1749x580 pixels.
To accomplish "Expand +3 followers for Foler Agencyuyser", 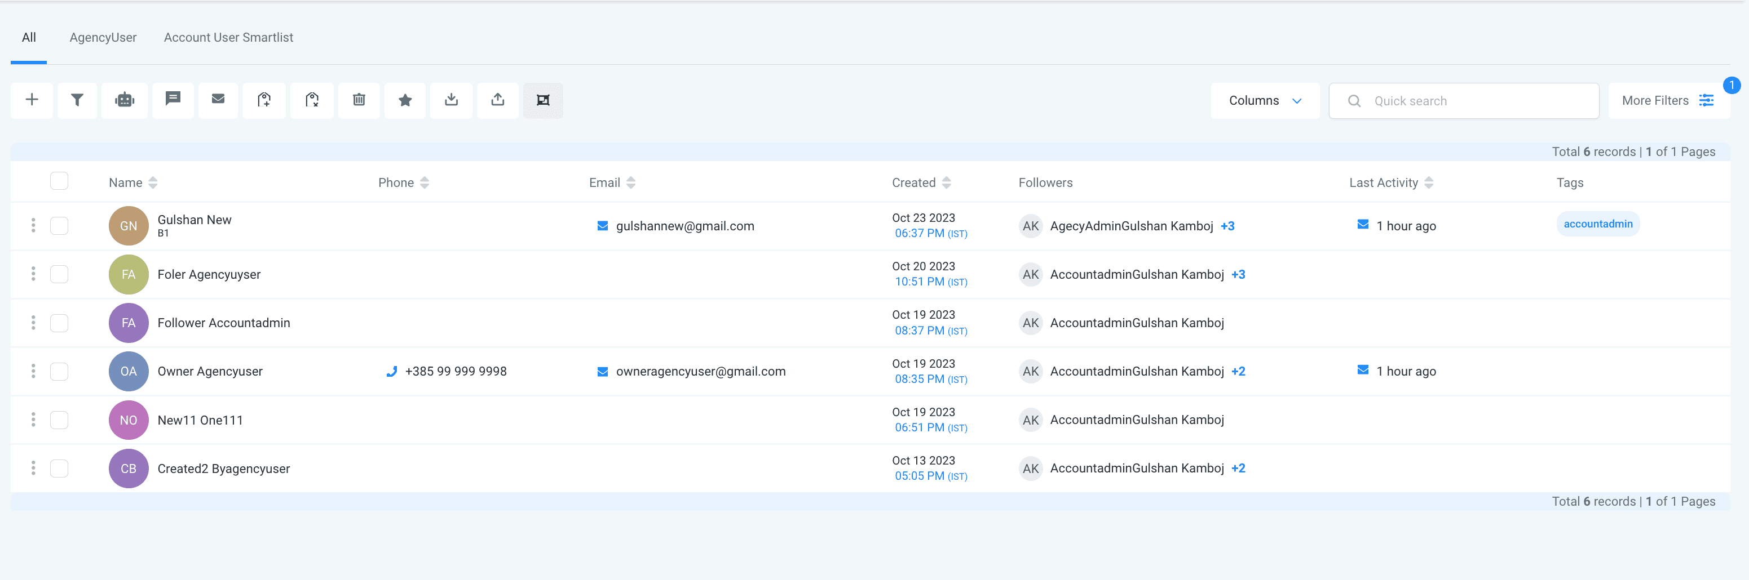I will [1238, 274].
